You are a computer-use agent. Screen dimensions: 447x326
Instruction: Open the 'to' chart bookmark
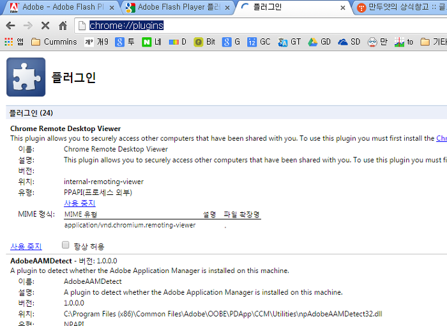(404, 42)
